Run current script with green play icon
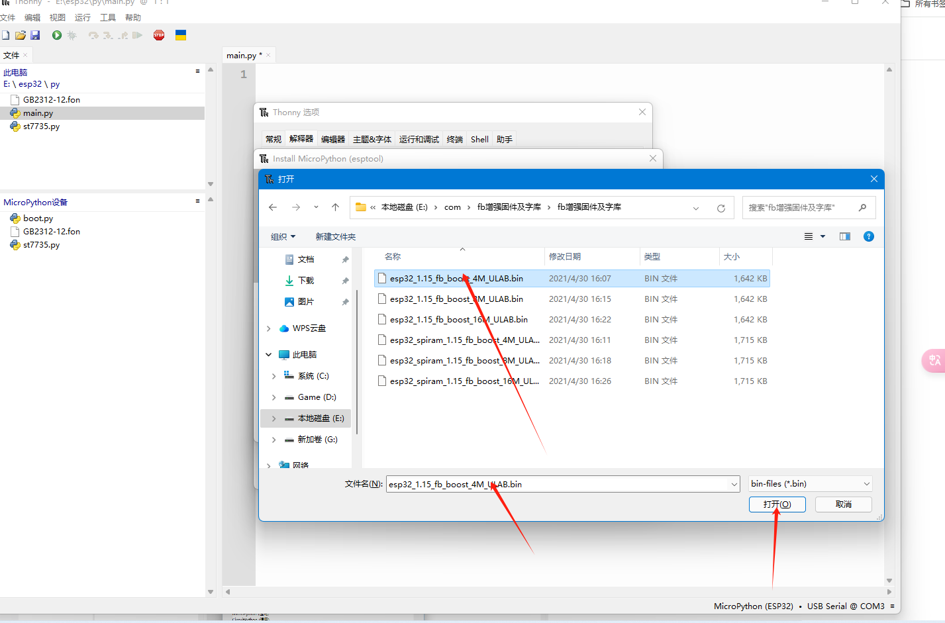 pos(57,35)
